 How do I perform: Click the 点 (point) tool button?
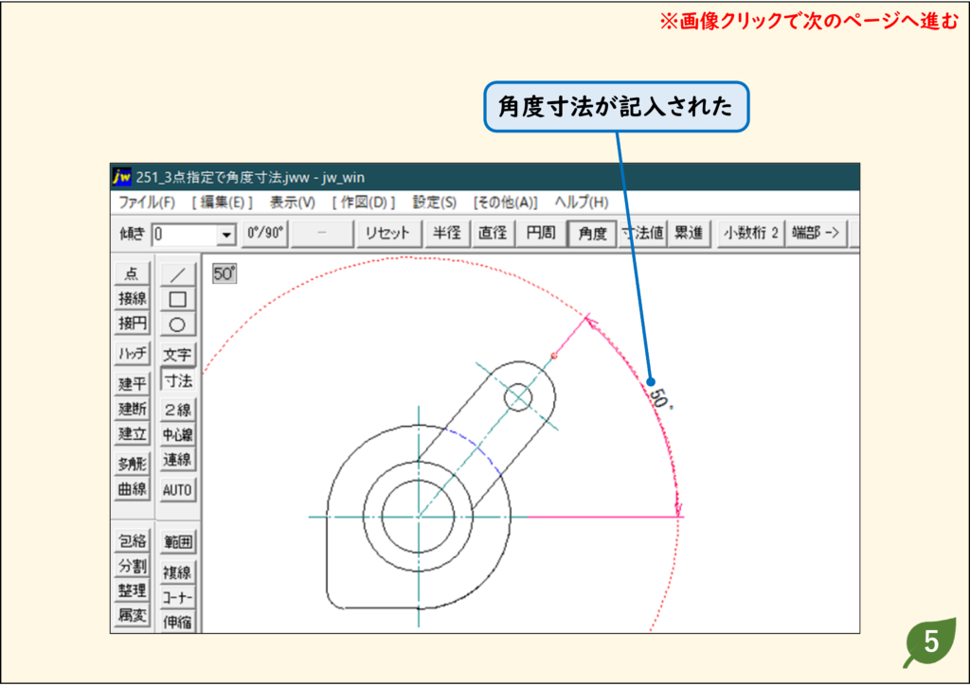pos(132,273)
